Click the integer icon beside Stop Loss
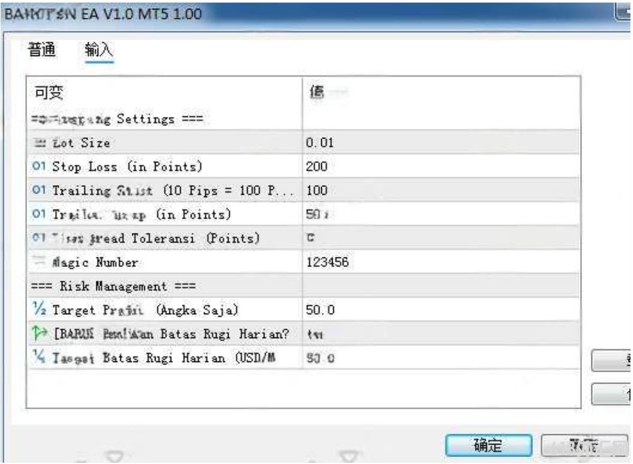 39,166
